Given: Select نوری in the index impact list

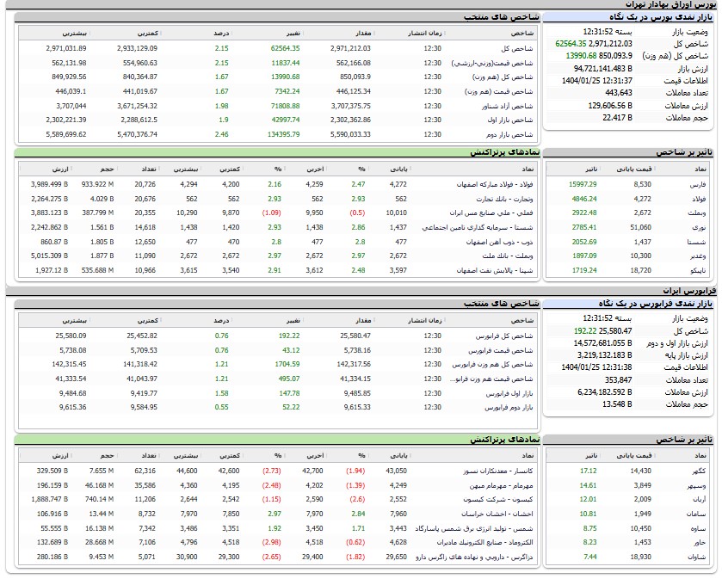Looking at the screenshot, I should coord(699,227).
